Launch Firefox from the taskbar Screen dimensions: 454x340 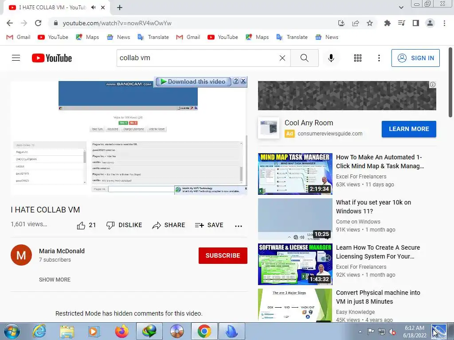[121, 331]
